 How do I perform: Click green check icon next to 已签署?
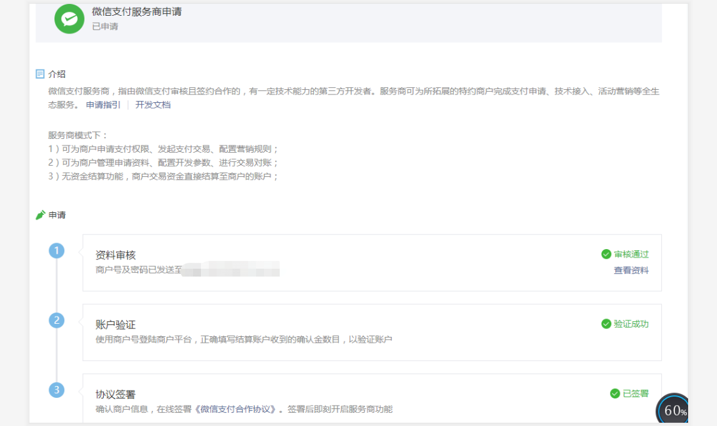coord(615,394)
